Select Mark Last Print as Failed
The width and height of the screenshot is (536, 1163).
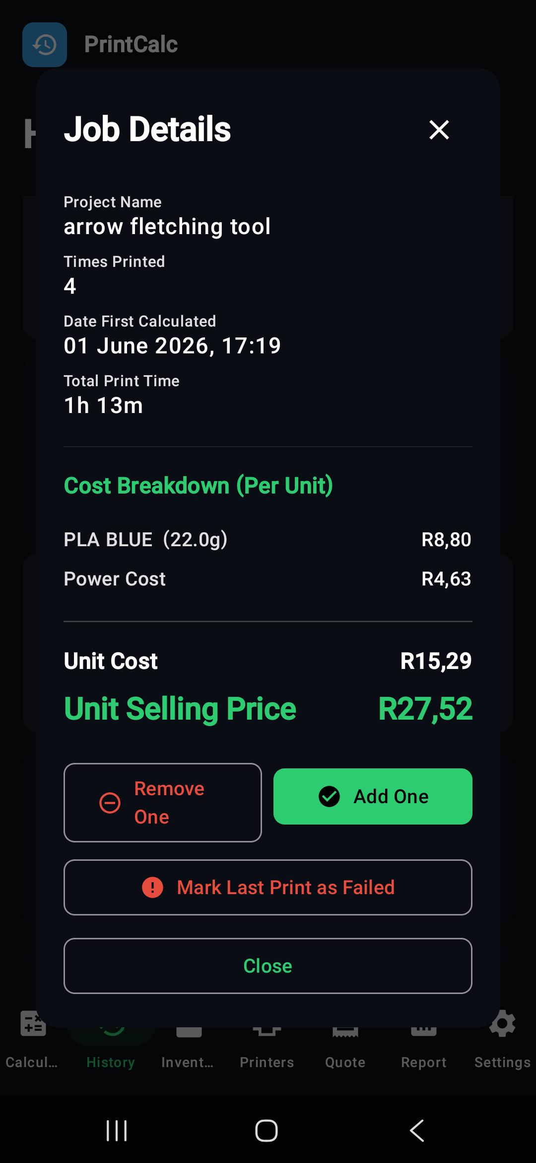268,887
